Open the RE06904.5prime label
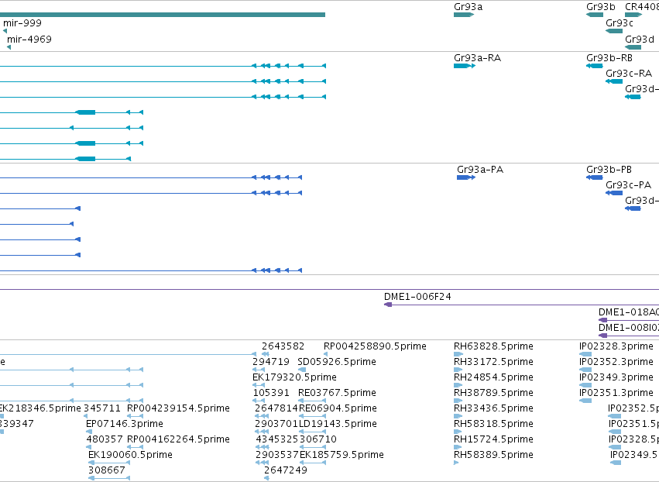659x482 pixels. (338, 408)
